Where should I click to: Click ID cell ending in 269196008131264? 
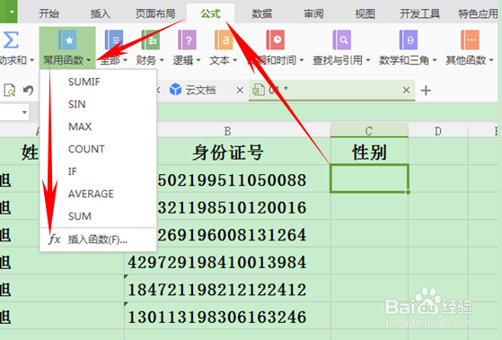(x=243, y=234)
